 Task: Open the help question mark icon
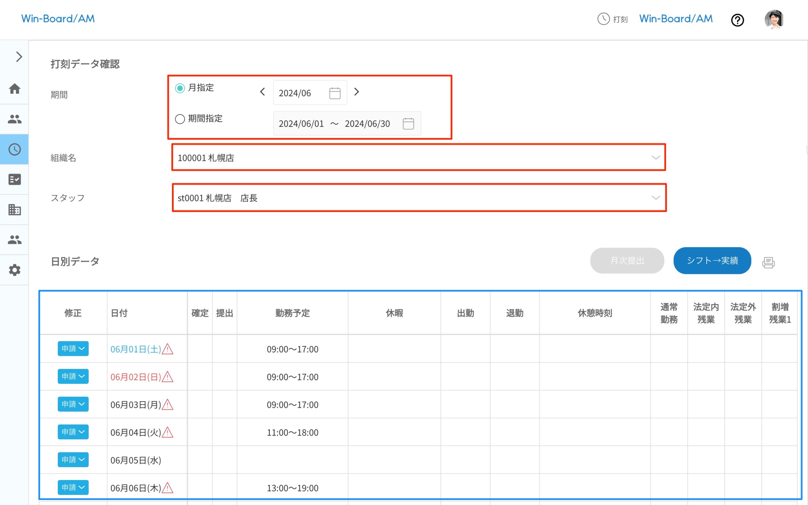[x=737, y=20]
